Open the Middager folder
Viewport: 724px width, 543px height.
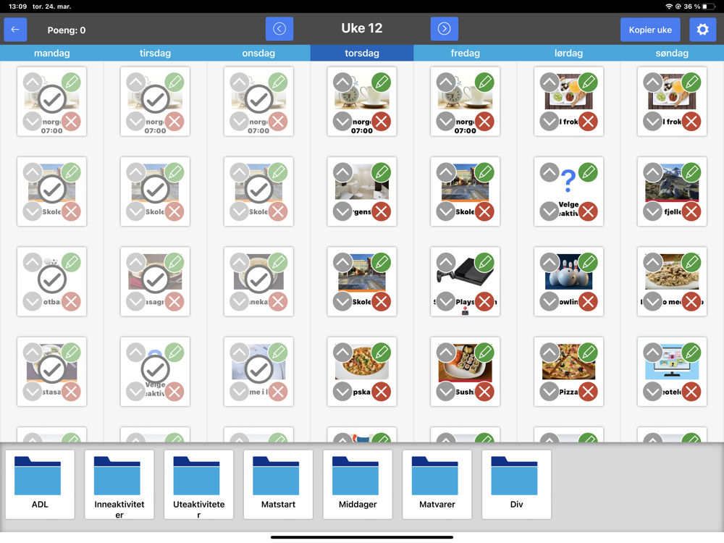click(358, 484)
